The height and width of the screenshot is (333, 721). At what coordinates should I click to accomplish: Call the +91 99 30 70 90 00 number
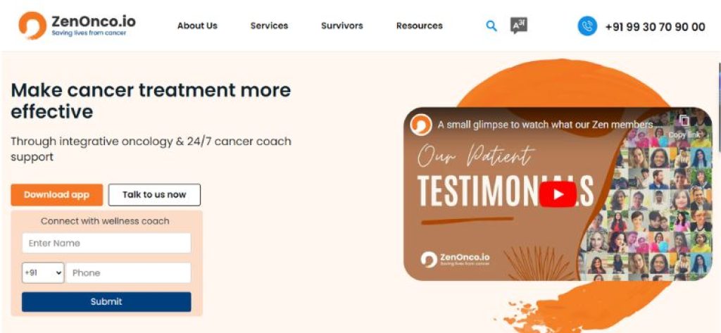tap(655, 27)
